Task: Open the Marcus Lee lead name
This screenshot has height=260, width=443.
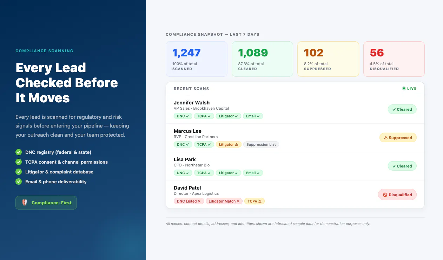Action: coord(187,131)
